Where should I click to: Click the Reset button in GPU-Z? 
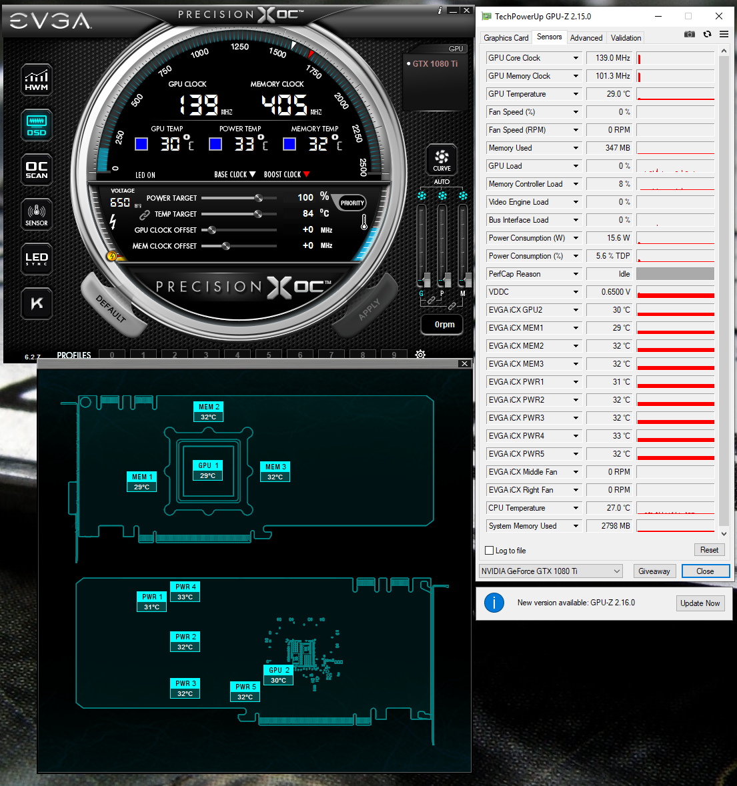709,550
